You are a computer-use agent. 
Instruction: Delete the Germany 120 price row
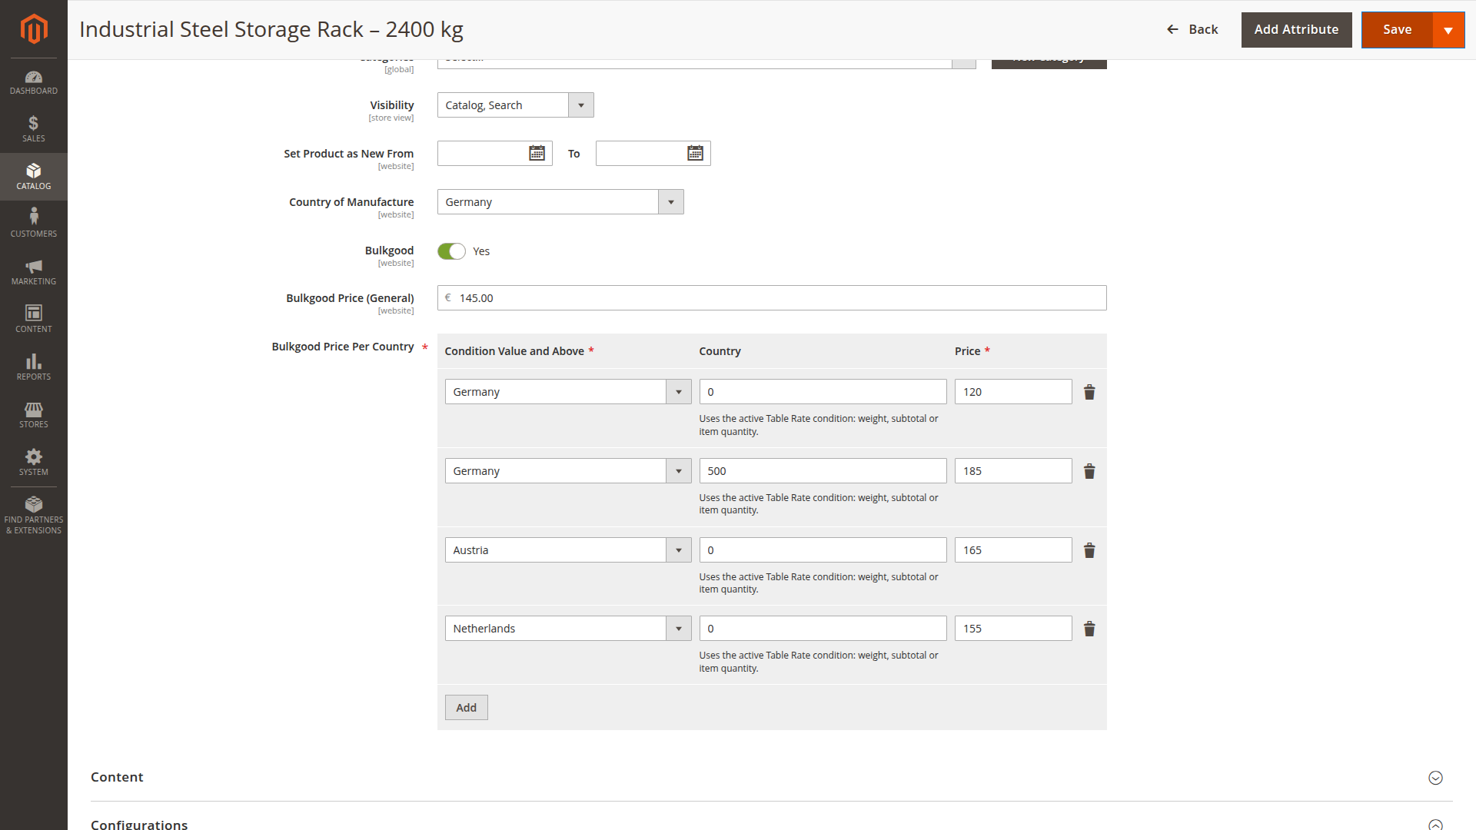click(x=1089, y=392)
